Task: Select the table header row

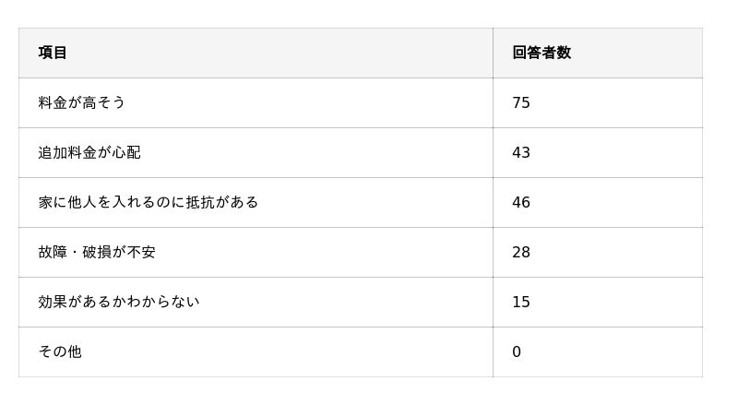Action: 360,53
